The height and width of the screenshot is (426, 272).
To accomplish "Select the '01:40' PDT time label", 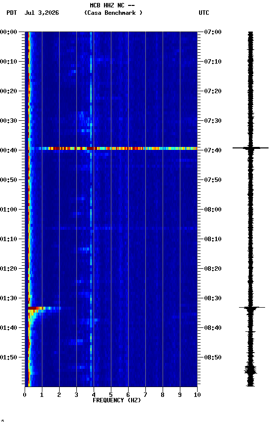I will [8, 328].
